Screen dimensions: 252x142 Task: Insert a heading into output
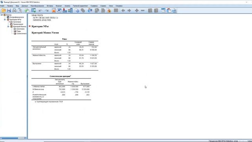click(163, 11)
